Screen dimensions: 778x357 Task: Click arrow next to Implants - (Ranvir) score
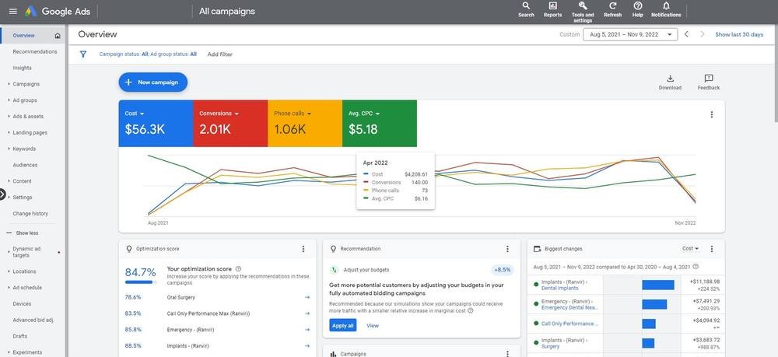[x=307, y=345]
